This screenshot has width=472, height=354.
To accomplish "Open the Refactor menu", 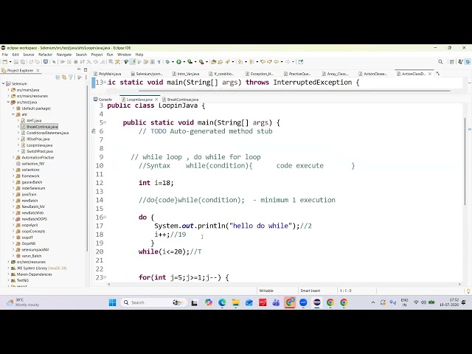I will [x=46, y=55].
